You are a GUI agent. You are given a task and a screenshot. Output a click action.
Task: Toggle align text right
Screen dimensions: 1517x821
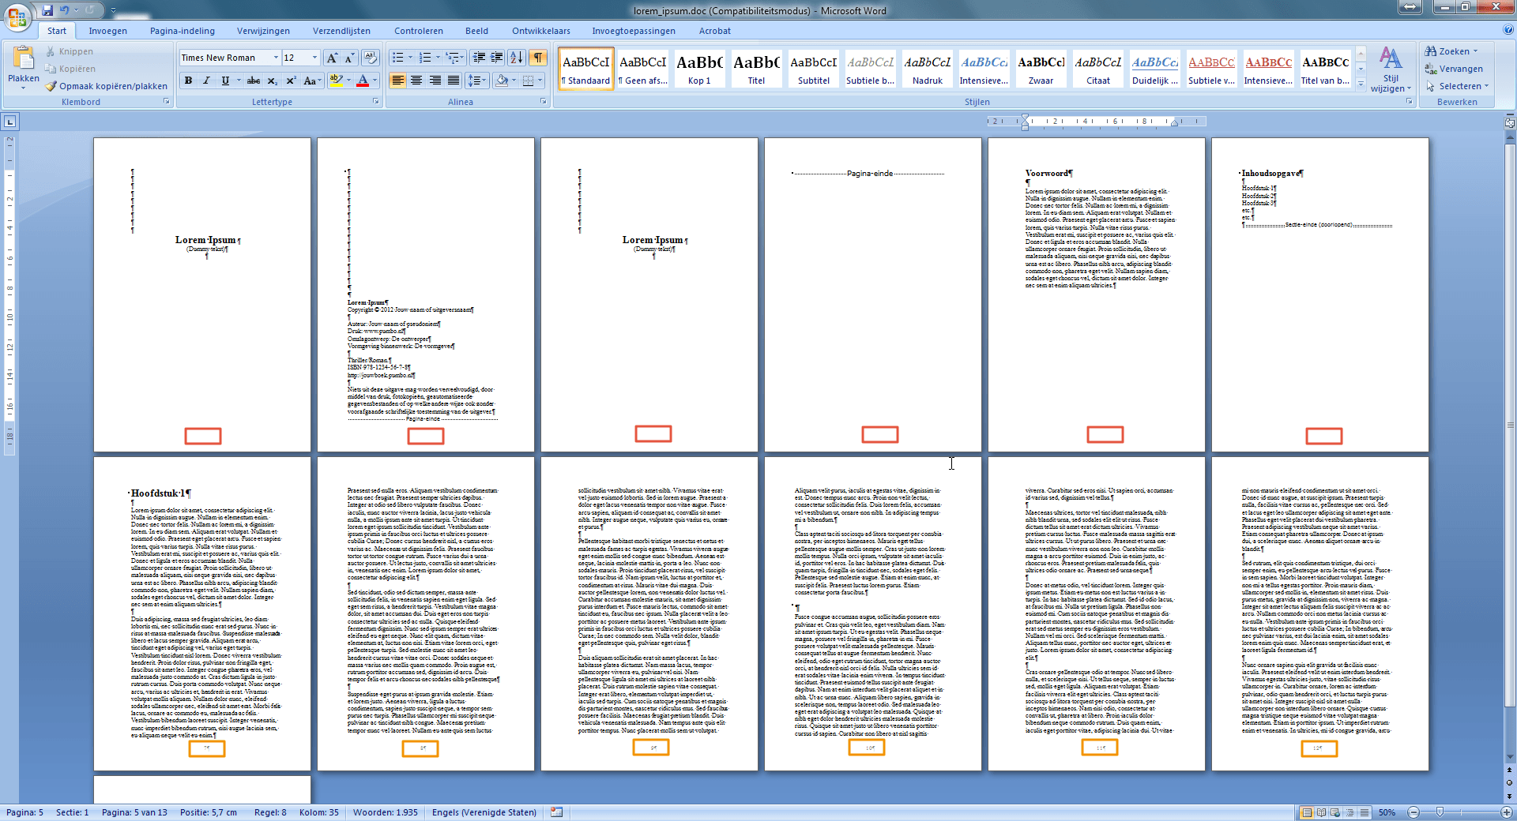click(435, 81)
